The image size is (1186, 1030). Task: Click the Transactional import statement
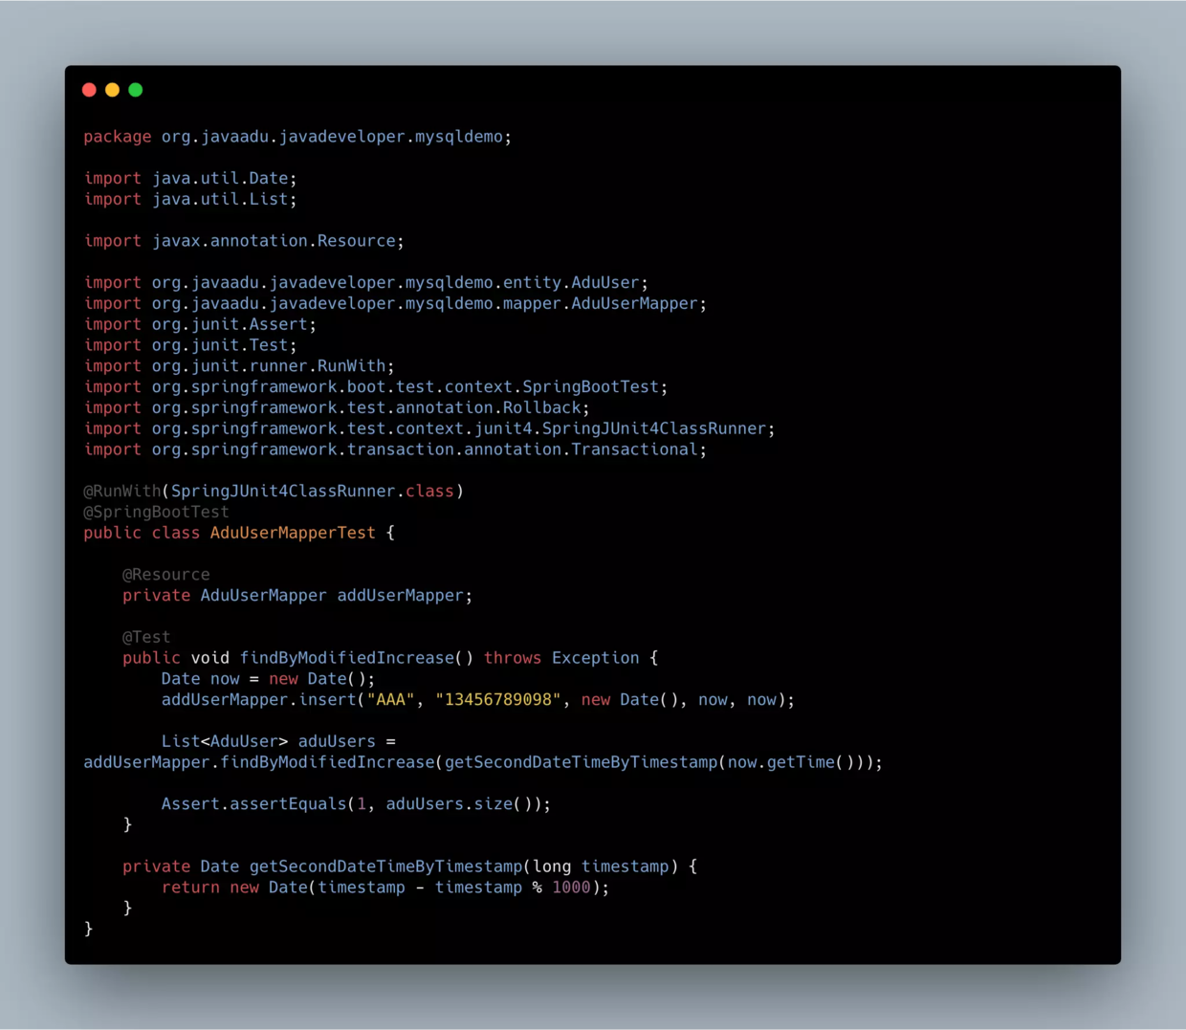coord(395,449)
